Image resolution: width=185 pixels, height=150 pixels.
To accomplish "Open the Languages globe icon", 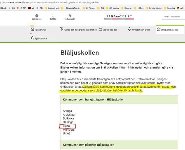I will pyautogui.click(x=37, y=16).
